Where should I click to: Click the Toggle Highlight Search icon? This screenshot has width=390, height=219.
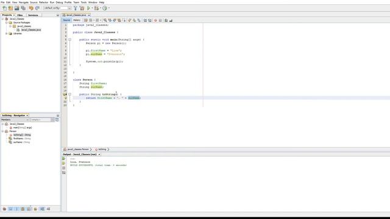point(119,20)
